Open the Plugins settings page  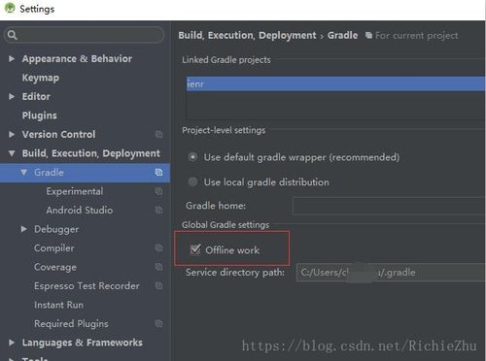pyautogui.click(x=40, y=115)
